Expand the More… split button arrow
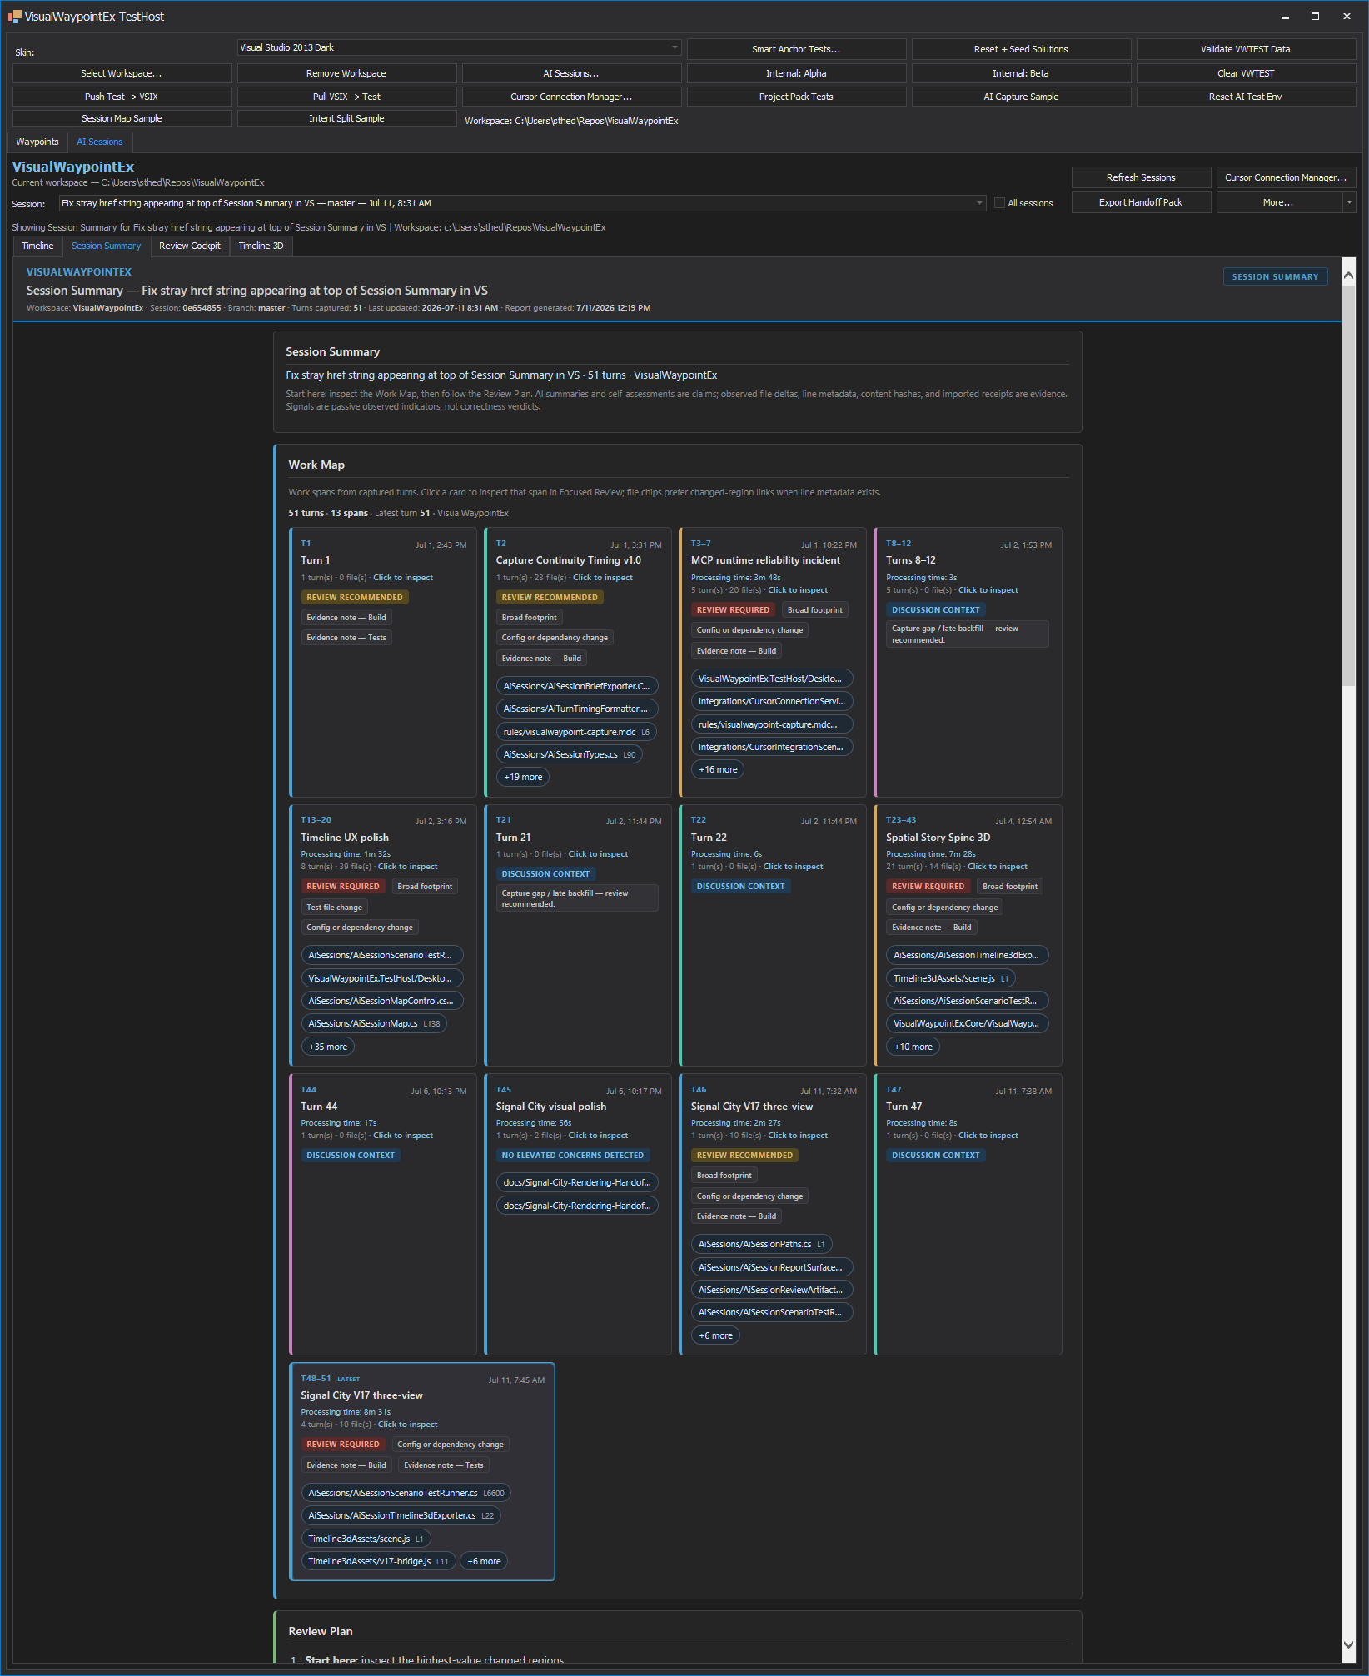1369x1676 pixels. 1349,202
